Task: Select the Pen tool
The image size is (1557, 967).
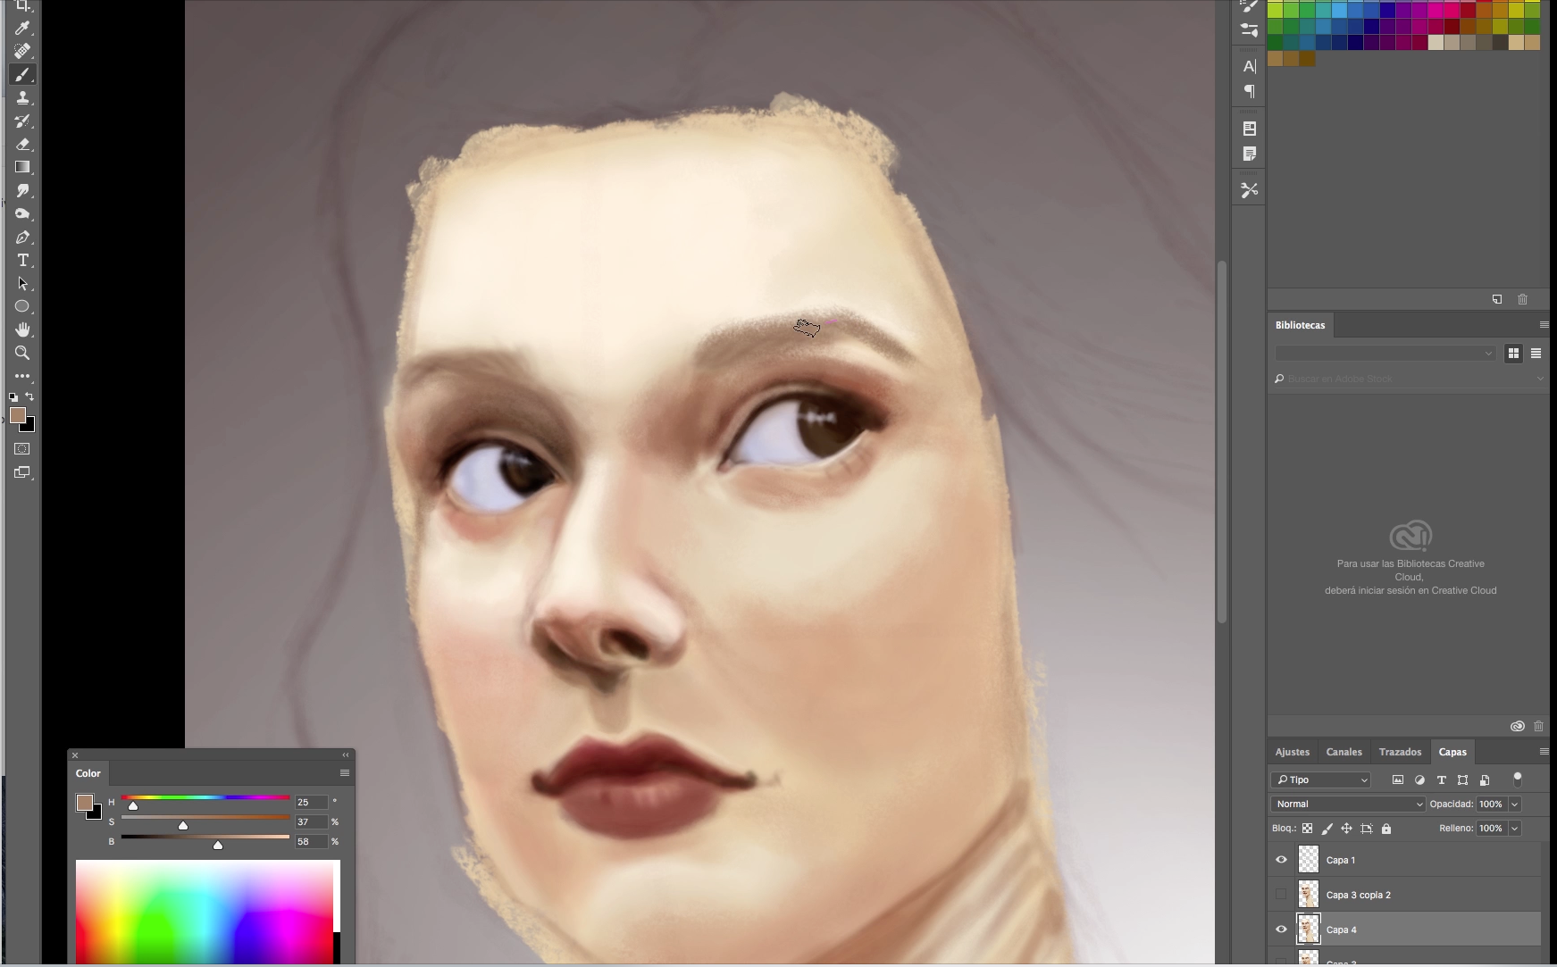Action: coord(22,238)
